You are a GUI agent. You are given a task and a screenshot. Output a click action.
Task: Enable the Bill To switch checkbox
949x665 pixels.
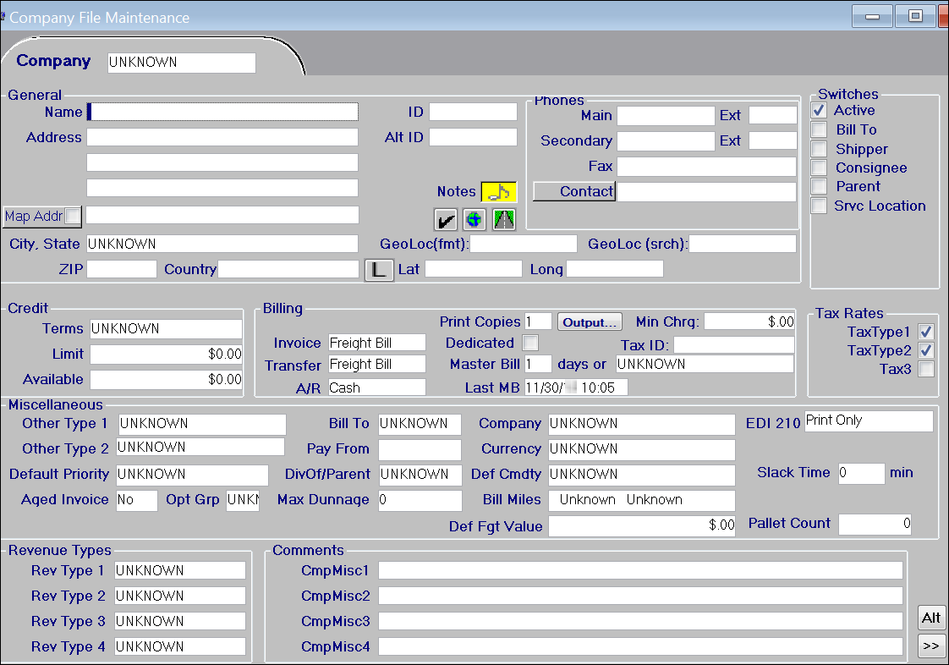click(819, 130)
